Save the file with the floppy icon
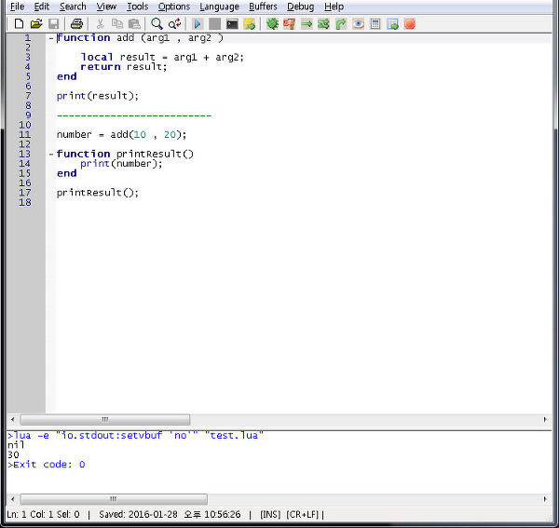The height and width of the screenshot is (528, 559). pos(54,24)
